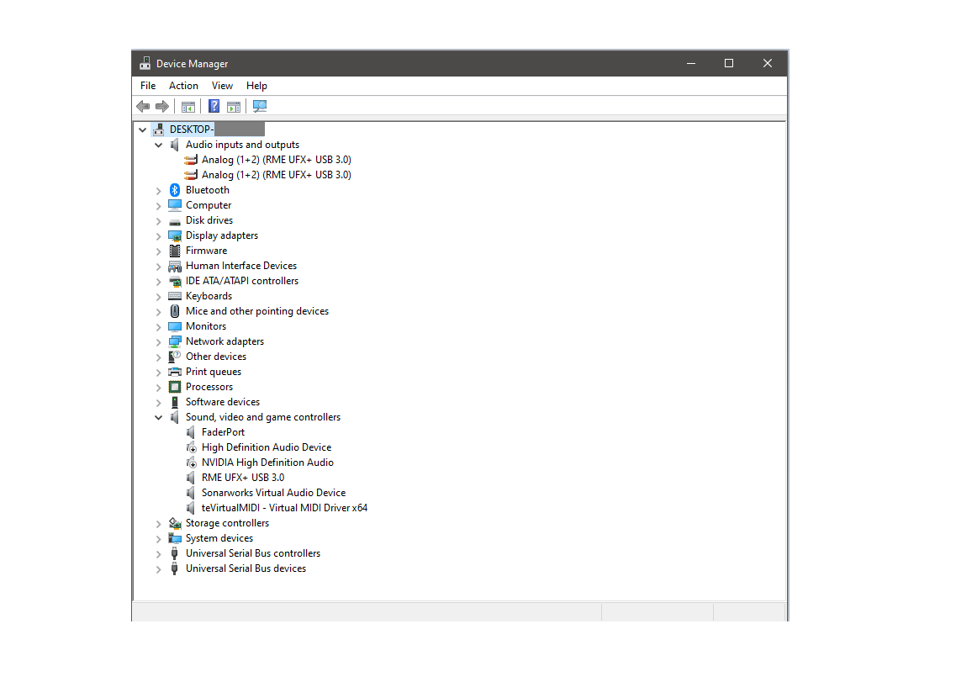Click the Forward arrow toolbar icon
977x682 pixels.
pyautogui.click(x=162, y=107)
